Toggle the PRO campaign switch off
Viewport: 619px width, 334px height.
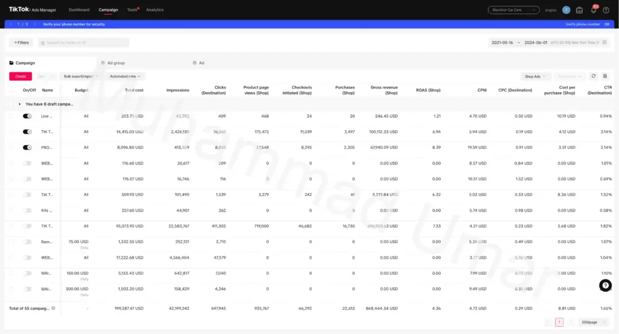point(27,147)
